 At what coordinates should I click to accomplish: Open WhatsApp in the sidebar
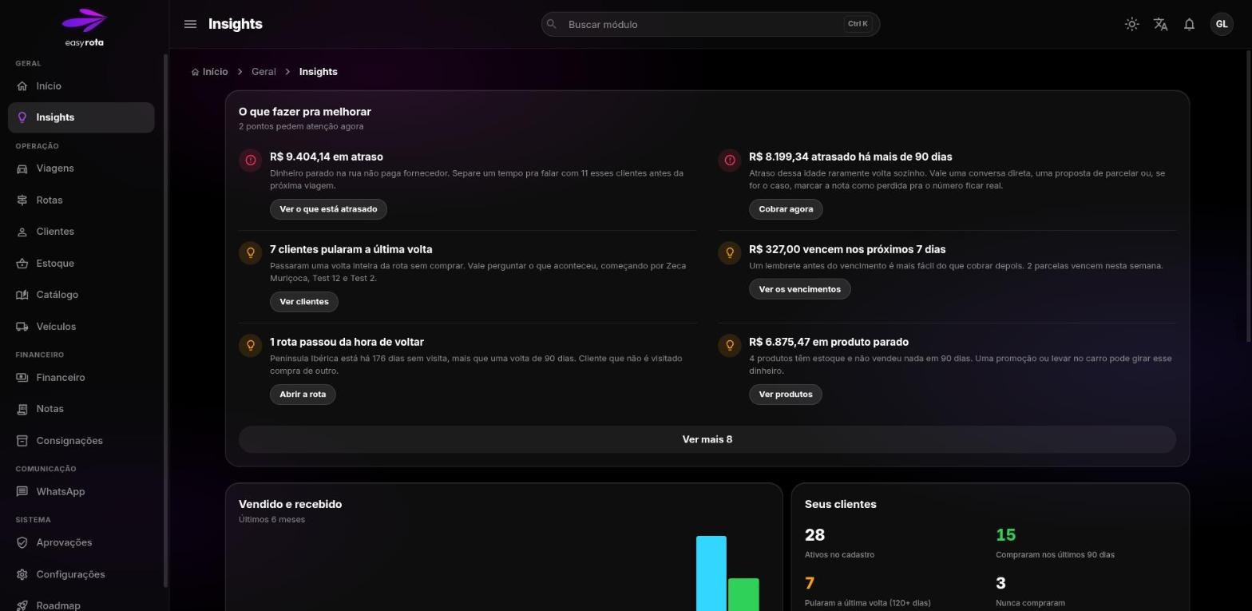click(81, 491)
